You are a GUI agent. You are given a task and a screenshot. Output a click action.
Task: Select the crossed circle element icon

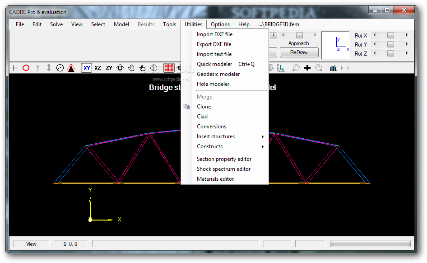pyautogui.click(x=60, y=68)
